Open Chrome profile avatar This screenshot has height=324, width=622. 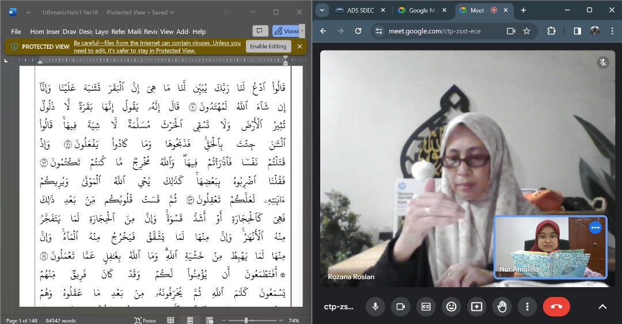[594, 31]
